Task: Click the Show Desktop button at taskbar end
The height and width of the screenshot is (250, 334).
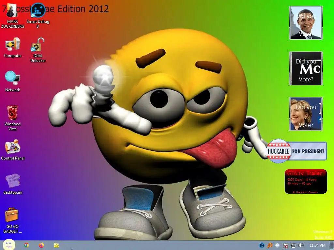Action: pos(332,245)
